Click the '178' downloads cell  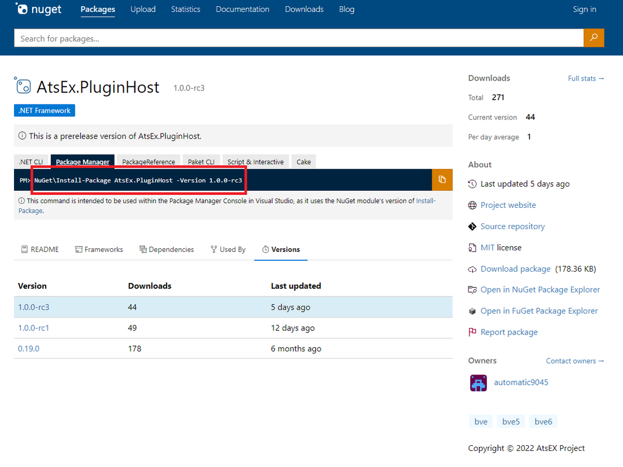tap(134, 349)
